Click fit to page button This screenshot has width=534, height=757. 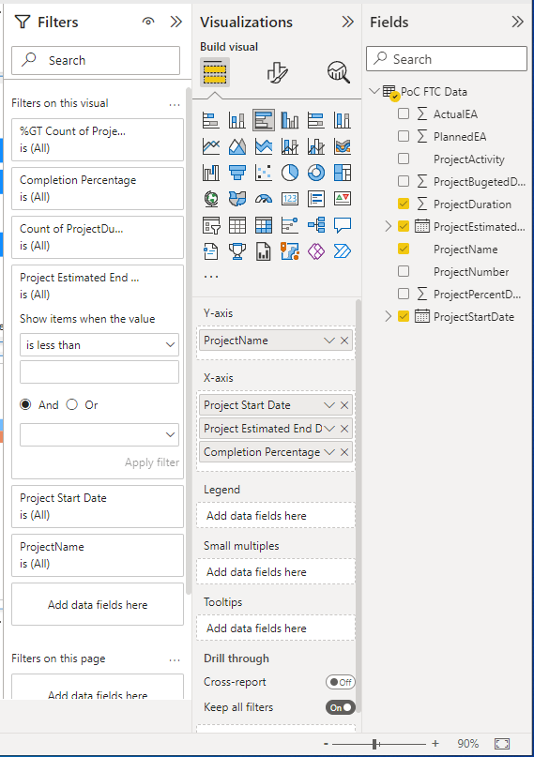coord(502,744)
